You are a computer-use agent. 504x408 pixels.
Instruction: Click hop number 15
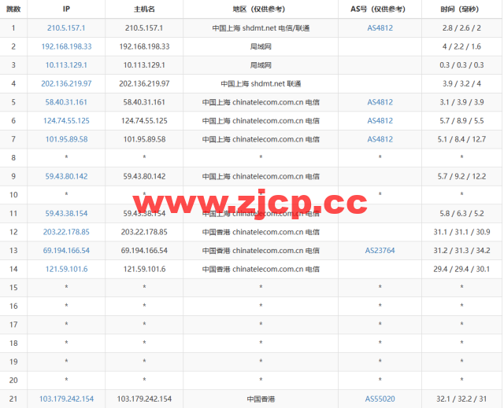point(13,288)
